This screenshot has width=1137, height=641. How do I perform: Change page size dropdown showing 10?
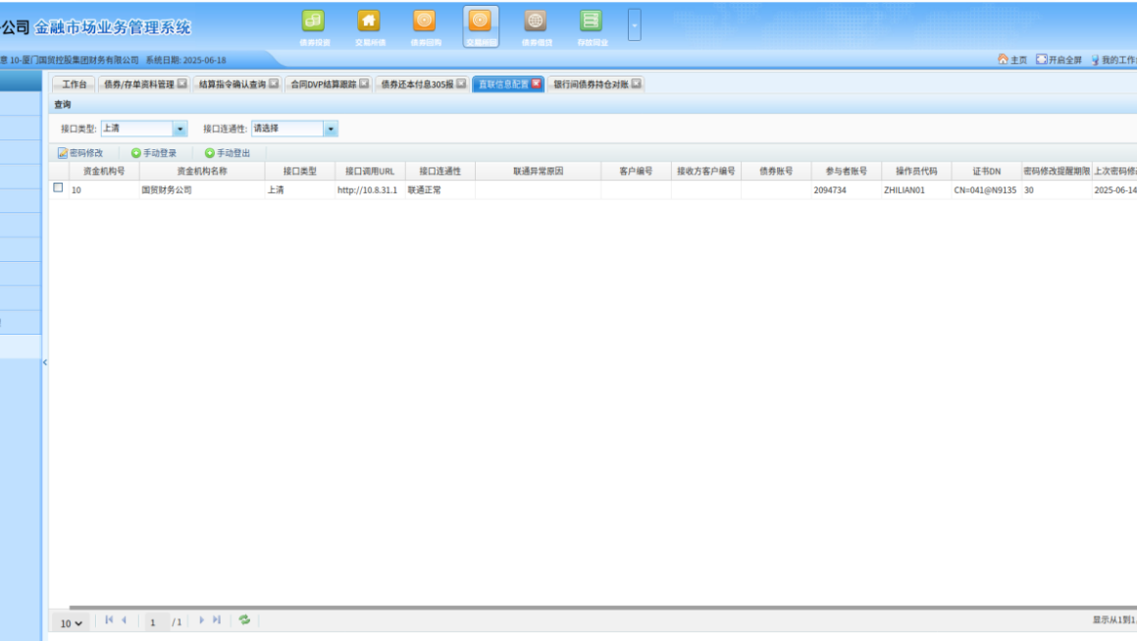[x=70, y=623]
